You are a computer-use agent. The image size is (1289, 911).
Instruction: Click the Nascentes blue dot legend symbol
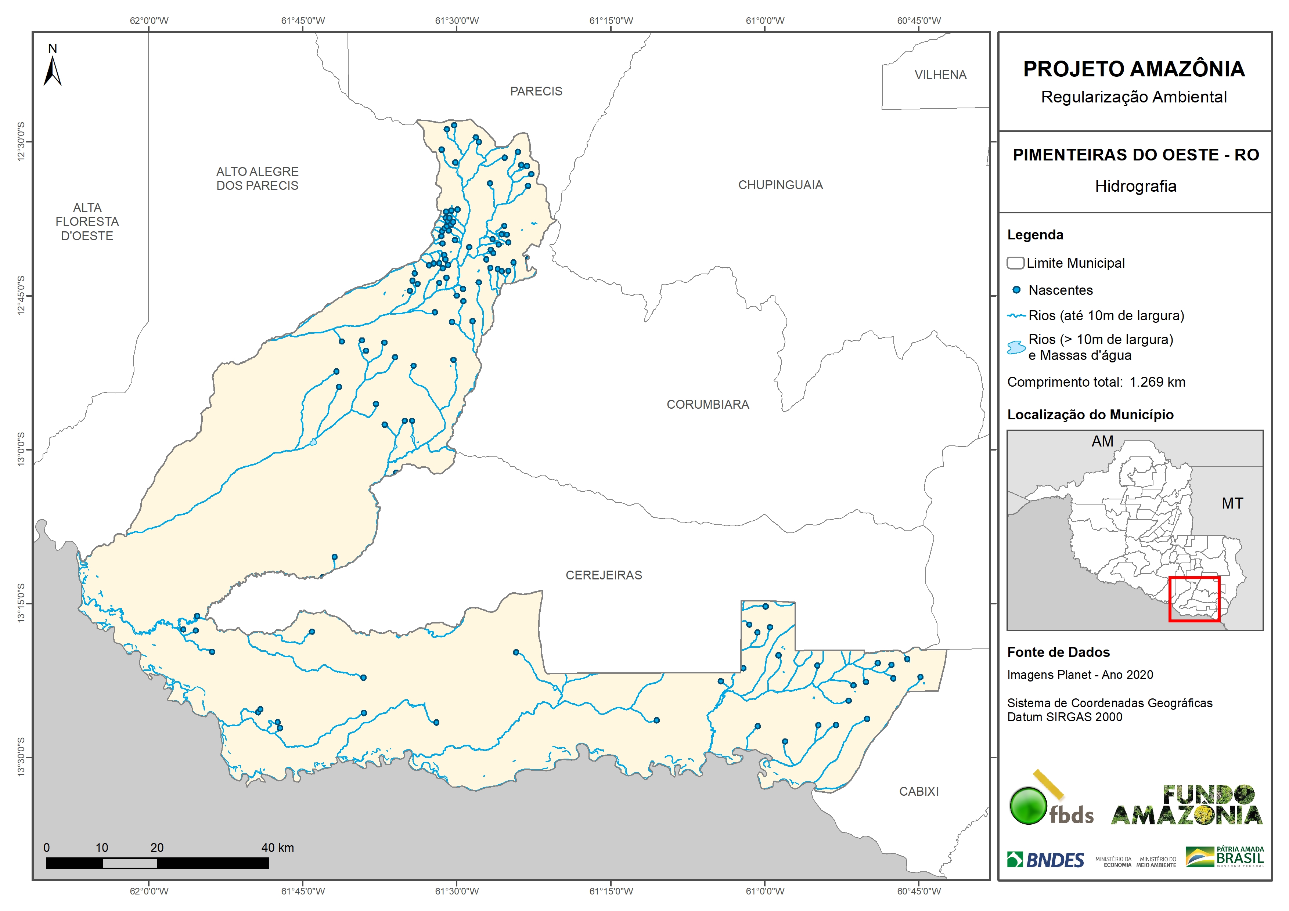pyautogui.click(x=1016, y=290)
